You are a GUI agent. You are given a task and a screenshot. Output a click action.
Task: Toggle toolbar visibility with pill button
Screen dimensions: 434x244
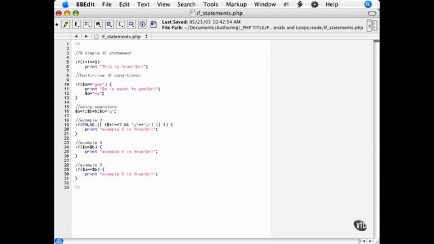[x=372, y=14]
